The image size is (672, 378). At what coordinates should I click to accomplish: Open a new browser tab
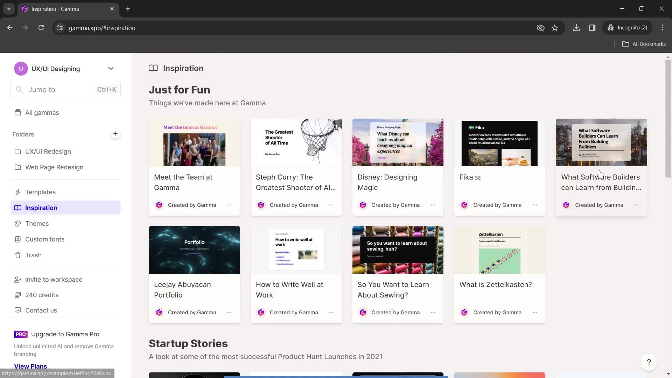tap(128, 9)
